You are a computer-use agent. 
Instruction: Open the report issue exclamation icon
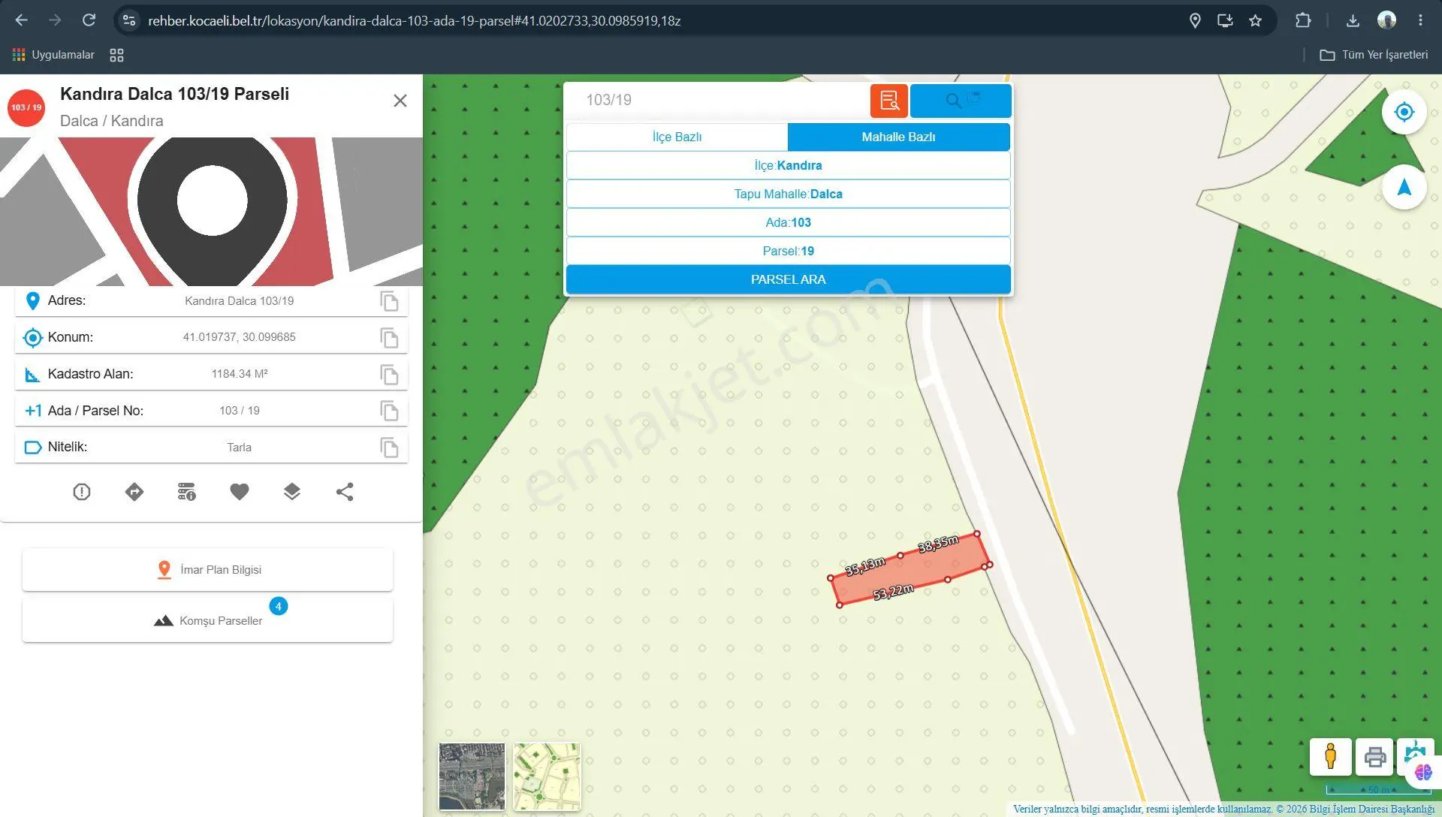coord(82,492)
